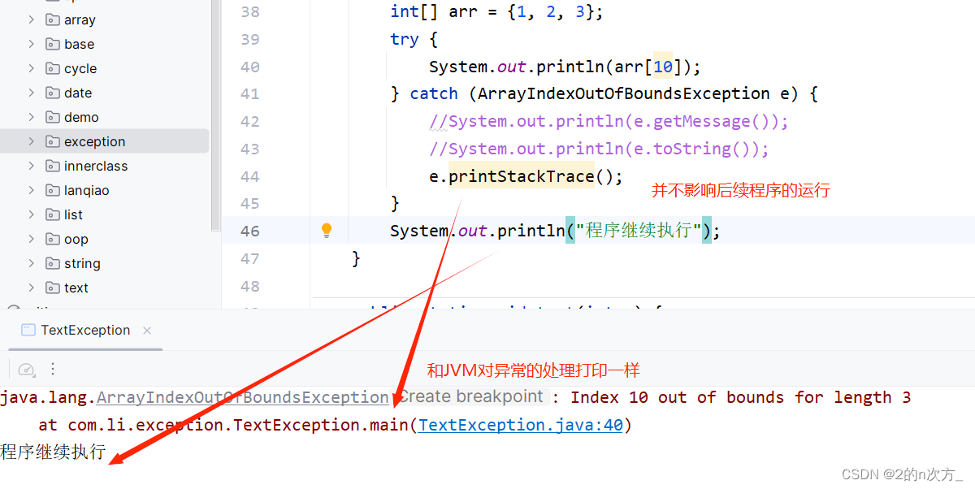Click the string package folder icon
The image size is (975, 489).
(53, 263)
